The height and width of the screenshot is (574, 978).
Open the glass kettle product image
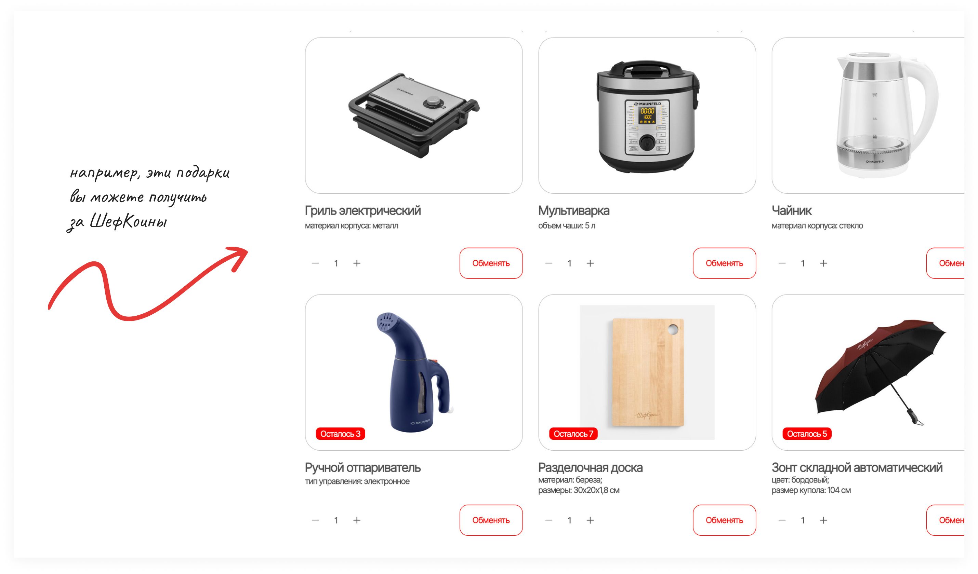(x=868, y=115)
